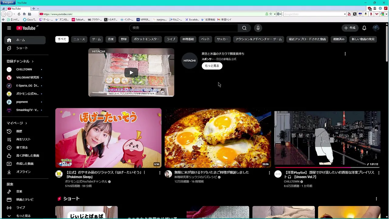Play the Hitachi refrigerator ad thumbnail

(x=131, y=72)
